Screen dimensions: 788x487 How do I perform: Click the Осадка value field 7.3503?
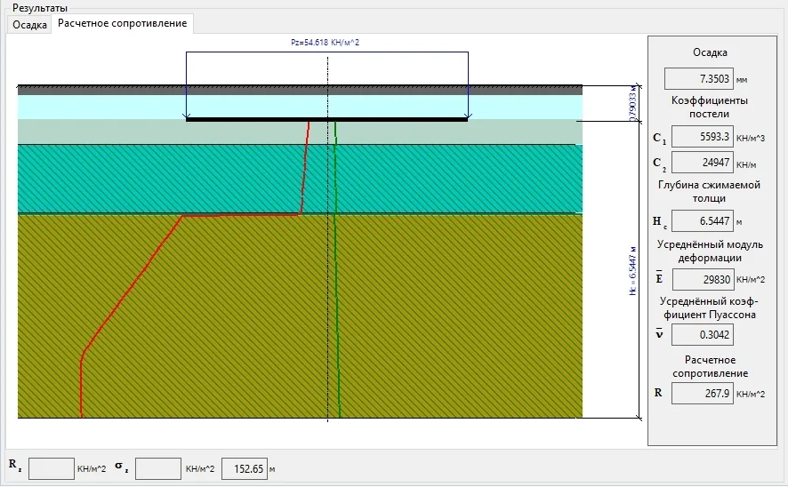(x=698, y=79)
